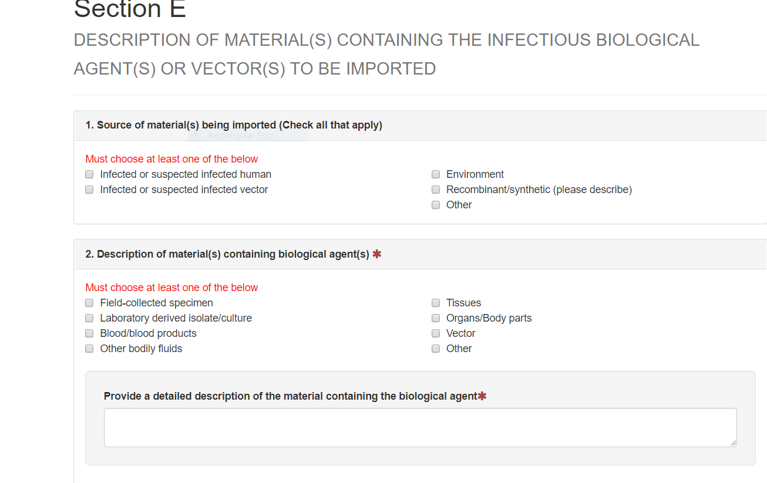Tick the Field-collected specimen checkbox
The height and width of the screenshot is (483, 767).
pos(89,303)
